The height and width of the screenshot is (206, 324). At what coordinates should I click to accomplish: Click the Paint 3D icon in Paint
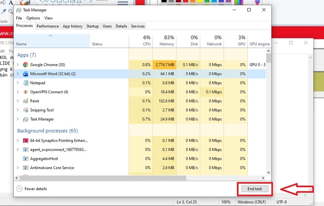[257, 2]
